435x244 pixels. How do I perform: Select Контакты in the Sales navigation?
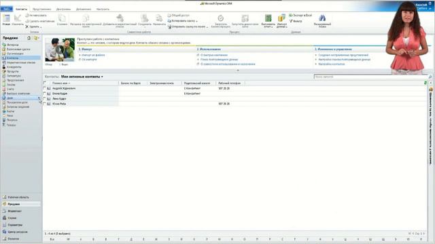pyautogui.click(x=12, y=58)
